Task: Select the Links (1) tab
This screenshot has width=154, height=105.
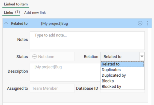Action: 12,12
